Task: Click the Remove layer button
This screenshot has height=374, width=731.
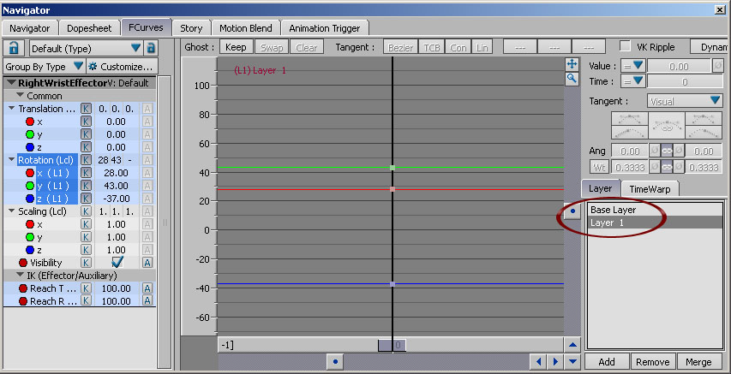Action: click(x=653, y=362)
